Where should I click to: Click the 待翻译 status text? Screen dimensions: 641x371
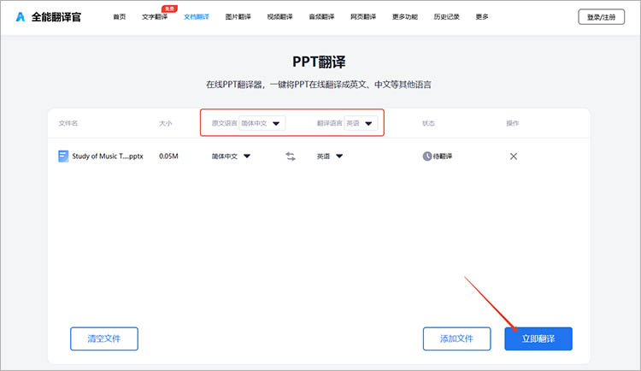(x=443, y=156)
